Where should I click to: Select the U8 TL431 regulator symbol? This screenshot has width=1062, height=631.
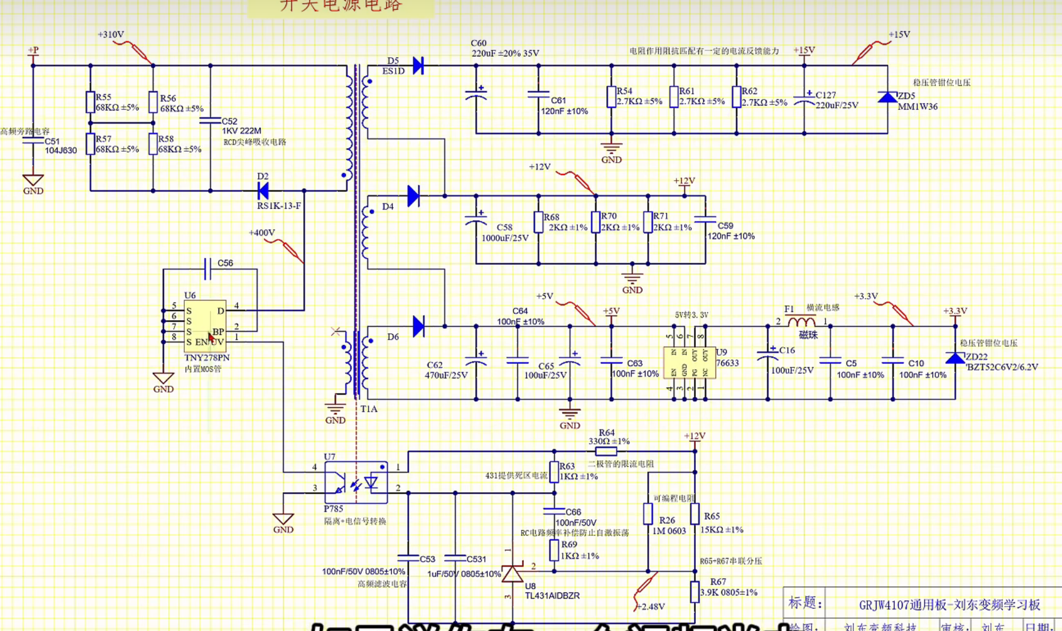(x=512, y=574)
